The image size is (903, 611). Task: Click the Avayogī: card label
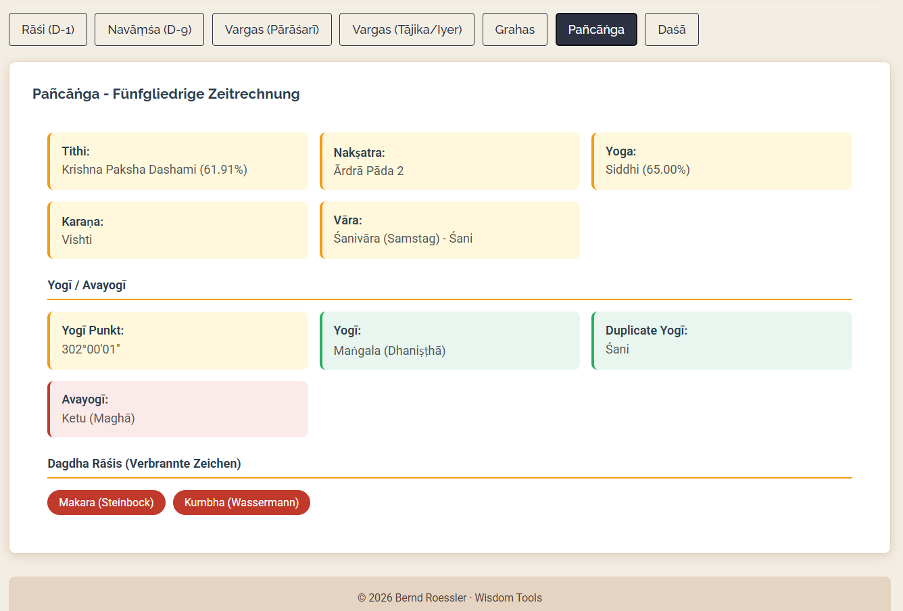85,399
